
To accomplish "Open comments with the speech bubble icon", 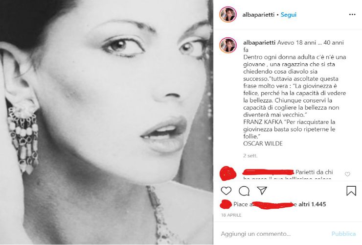I will point(244,191).
